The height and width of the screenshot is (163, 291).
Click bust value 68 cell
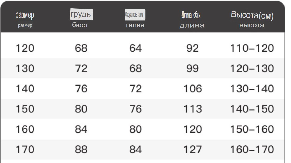[x=81, y=48]
